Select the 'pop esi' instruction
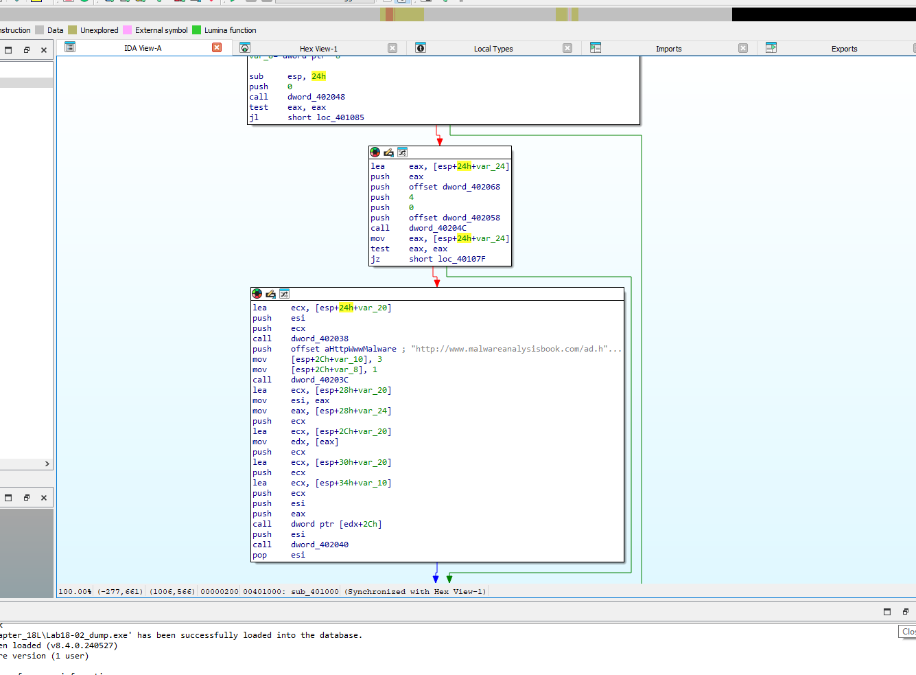 [x=279, y=555]
